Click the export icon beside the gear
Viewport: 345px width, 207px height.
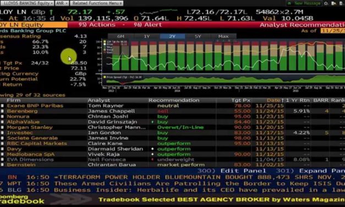(x=333, y=3)
